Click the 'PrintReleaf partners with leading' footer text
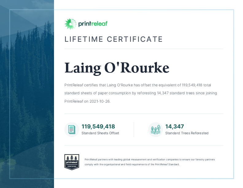243x188 pixels. click(150, 159)
